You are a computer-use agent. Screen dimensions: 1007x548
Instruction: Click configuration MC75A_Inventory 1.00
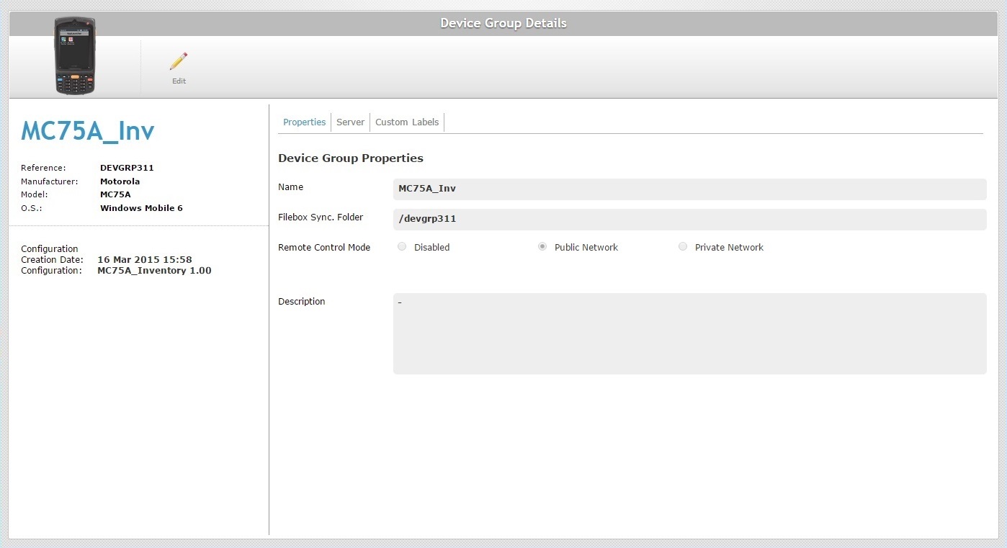[154, 271]
